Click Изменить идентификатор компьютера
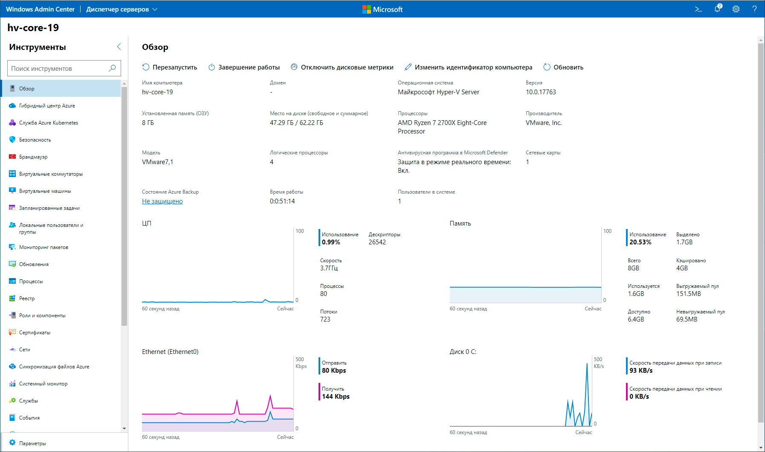Image resolution: width=765 pixels, height=452 pixels. click(x=468, y=67)
